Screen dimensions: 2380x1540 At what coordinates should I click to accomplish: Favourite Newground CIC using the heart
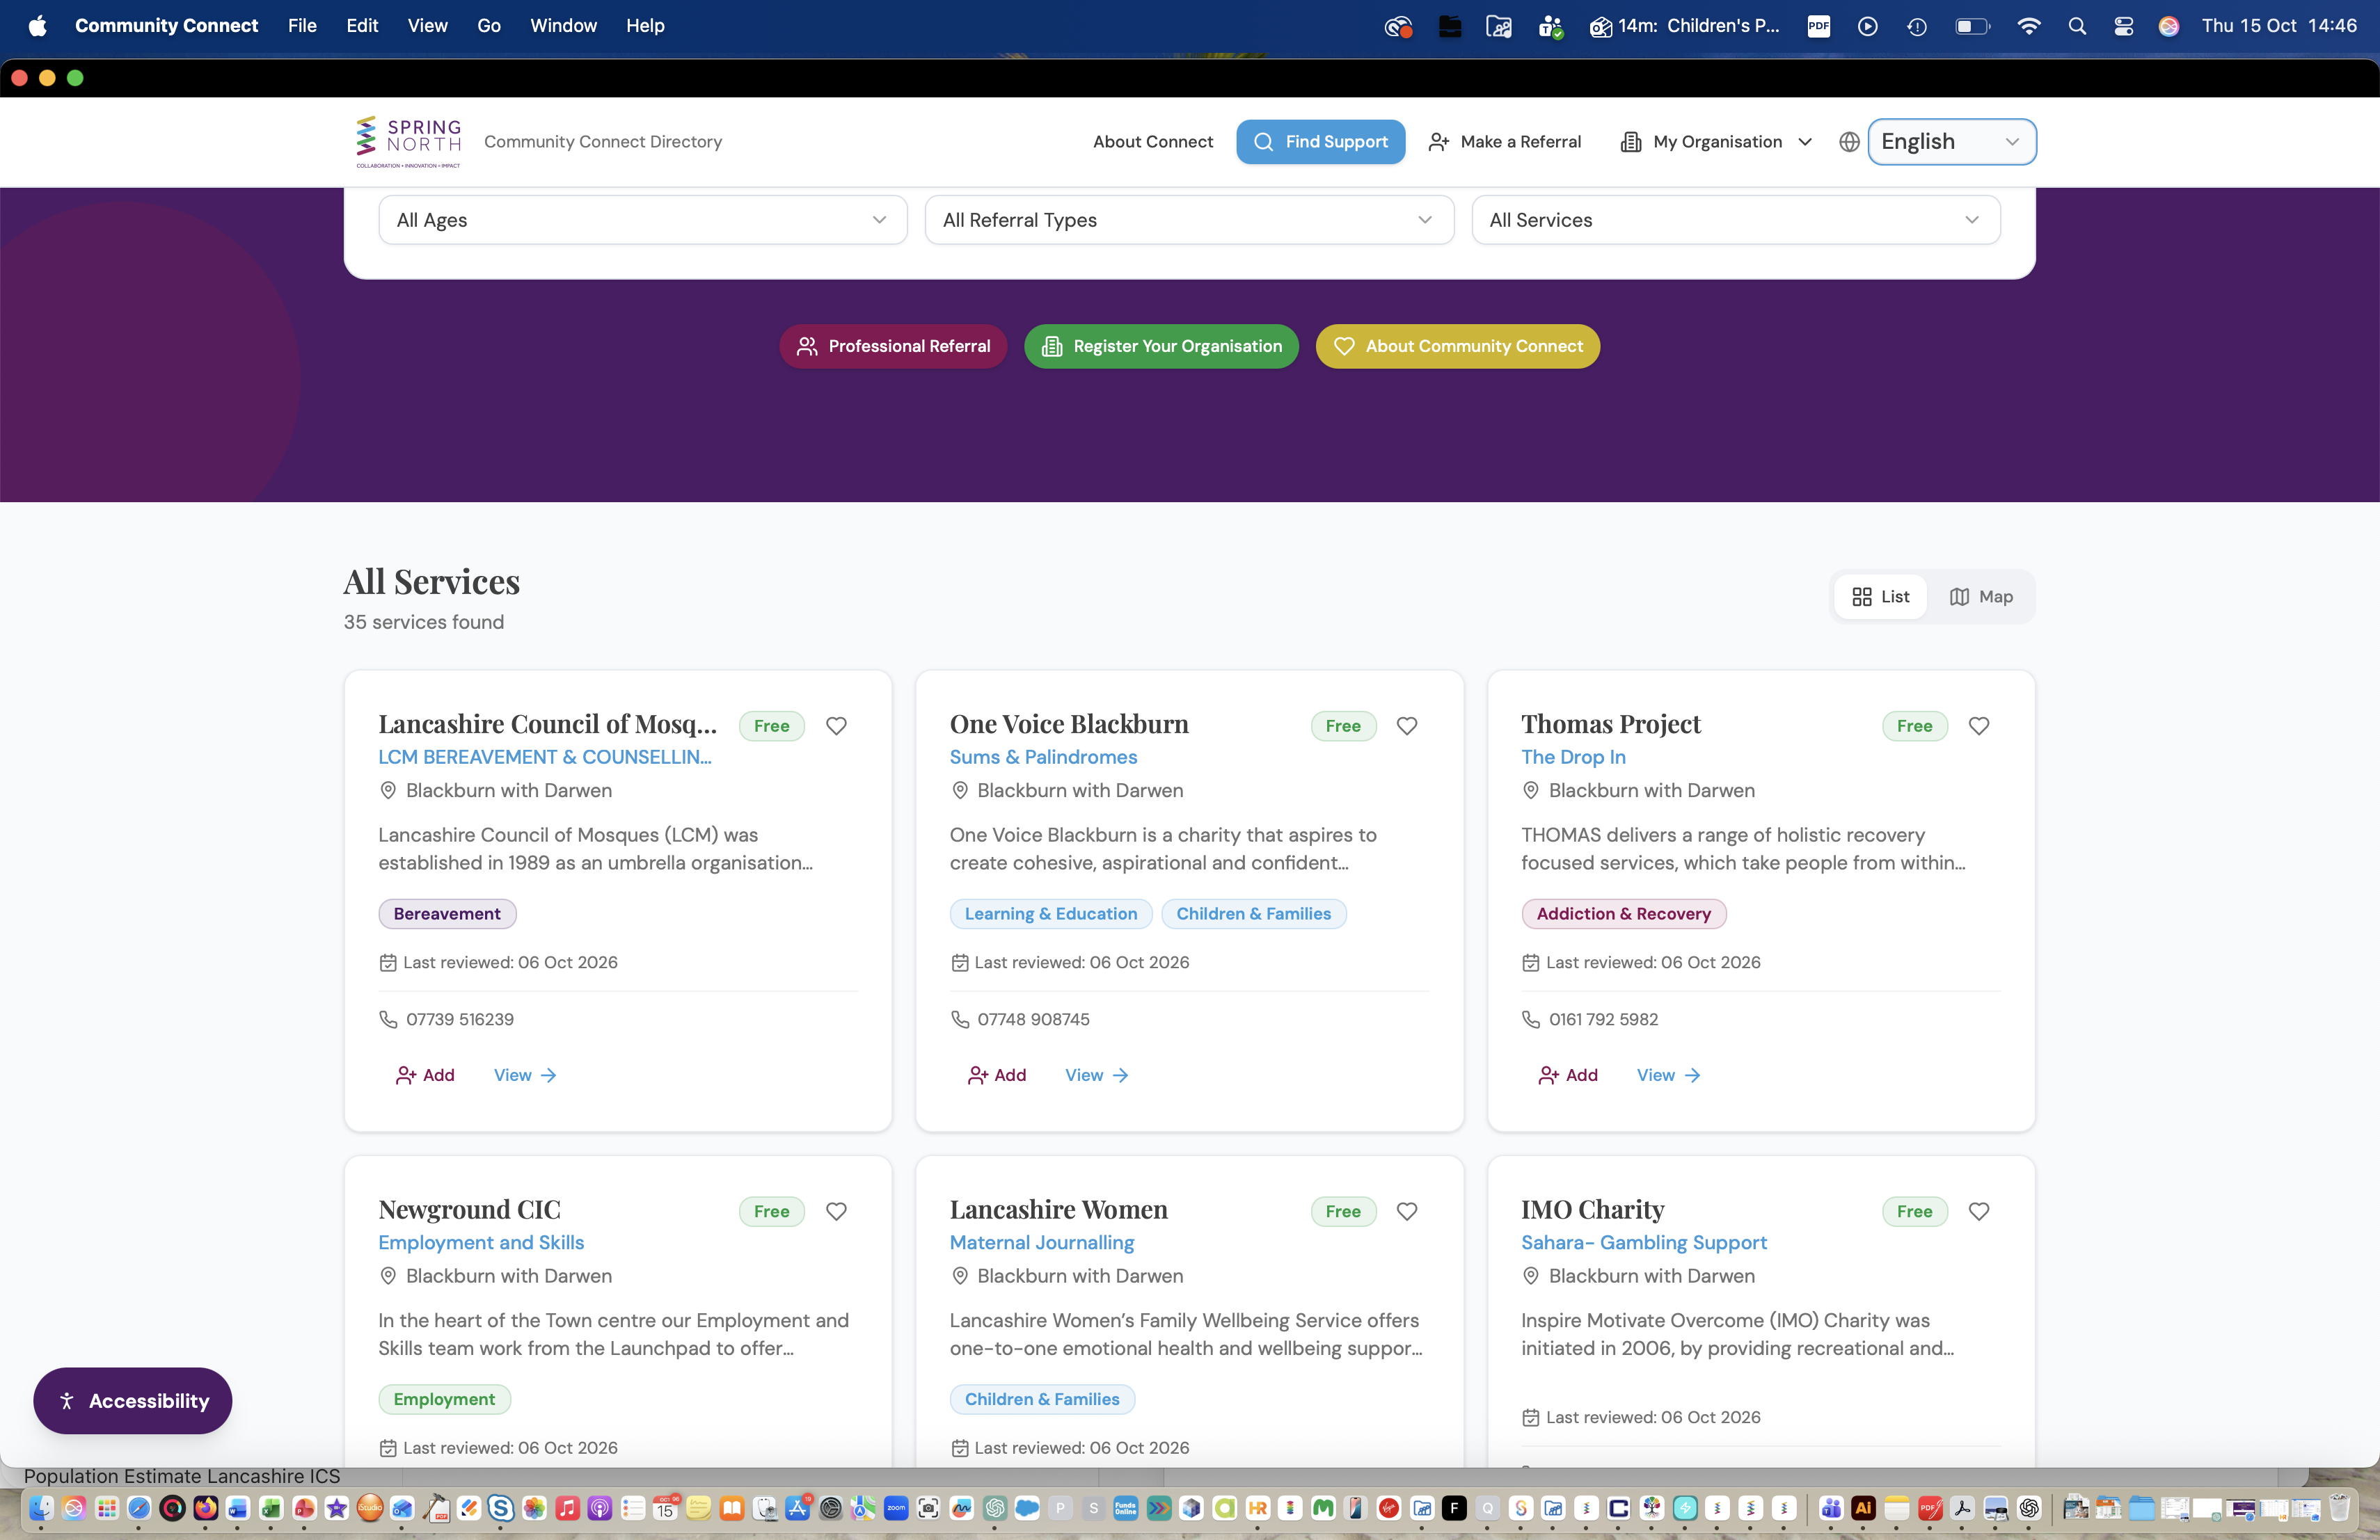(836, 1211)
